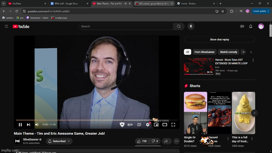Enable miniplayer mode
This screenshot has height=153, width=272.
pyautogui.click(x=156, y=125)
